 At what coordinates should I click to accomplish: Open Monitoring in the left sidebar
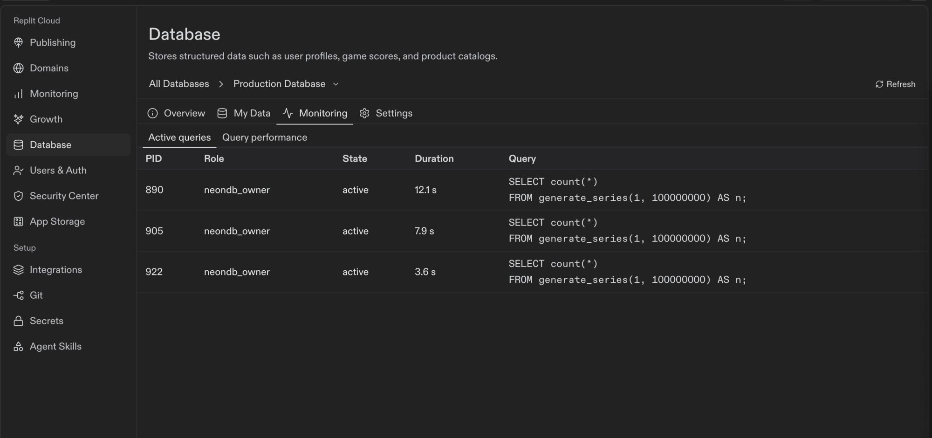(69, 94)
